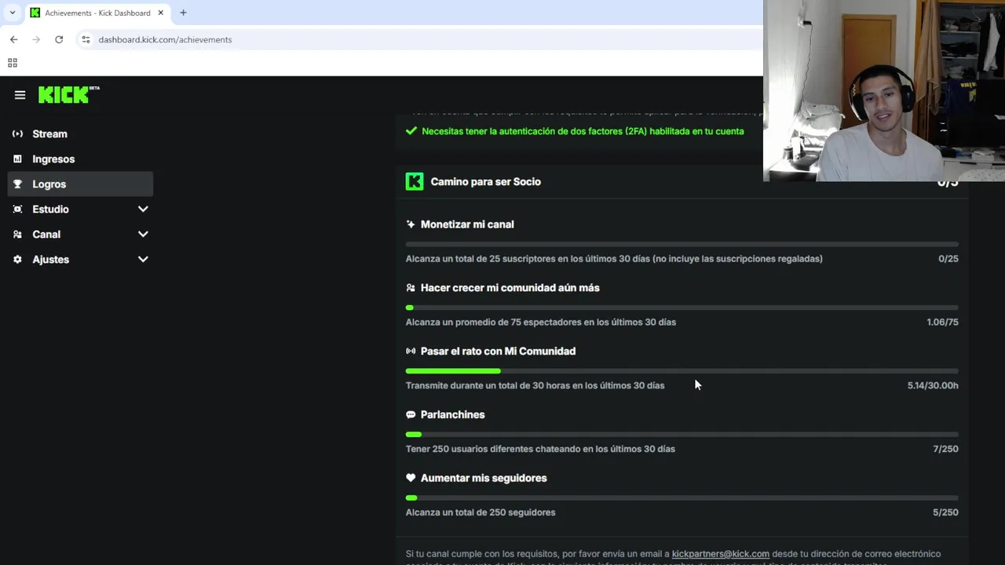Click the browser forward arrow
This screenshot has width=1005, height=565.
[x=36, y=39]
